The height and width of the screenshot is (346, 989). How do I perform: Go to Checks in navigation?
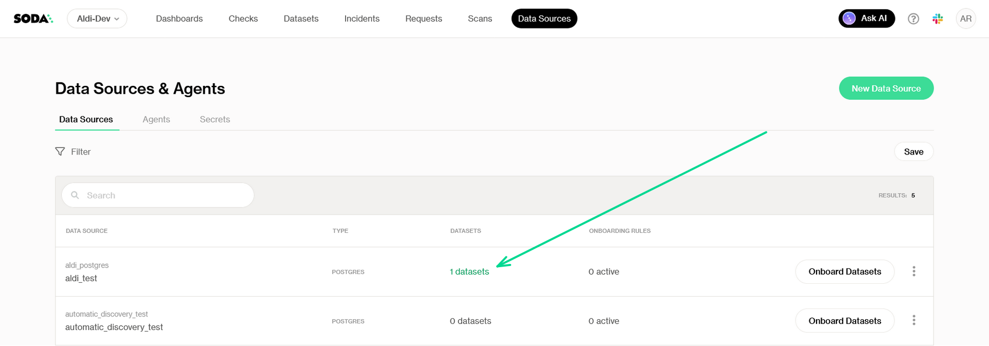[243, 19]
